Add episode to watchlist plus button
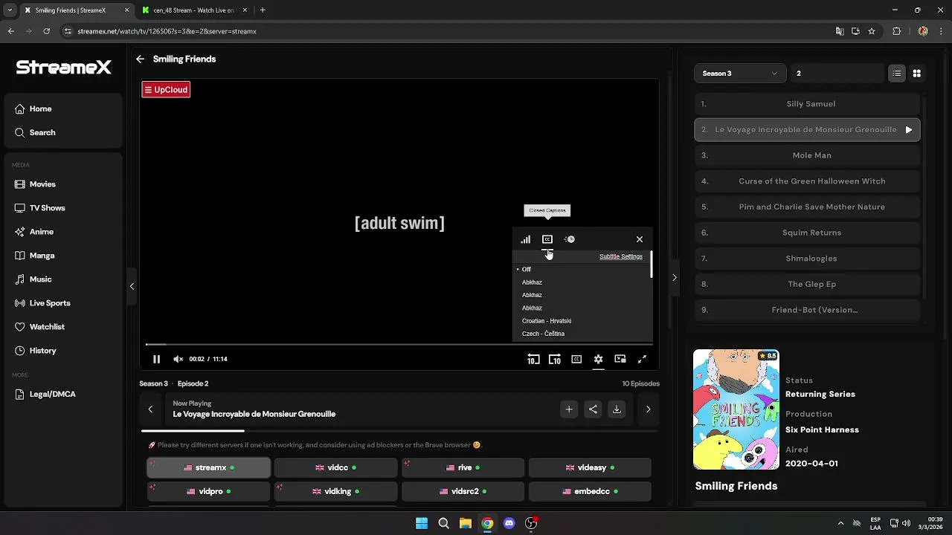This screenshot has width=952, height=535. pos(569,409)
